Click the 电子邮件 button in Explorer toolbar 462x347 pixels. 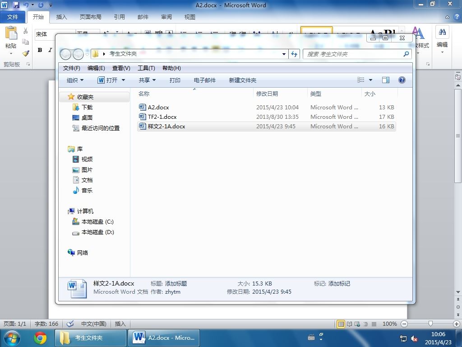[204, 80]
